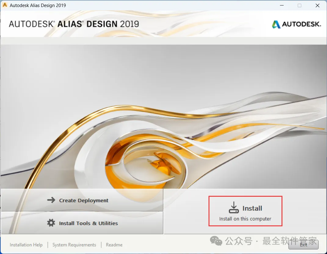Click the Alias app icon in title bar
The width and height of the screenshot is (327, 254).
point(5,5)
